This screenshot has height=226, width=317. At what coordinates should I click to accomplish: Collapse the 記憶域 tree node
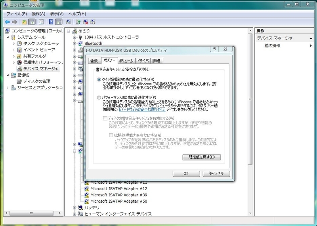(x=8, y=75)
